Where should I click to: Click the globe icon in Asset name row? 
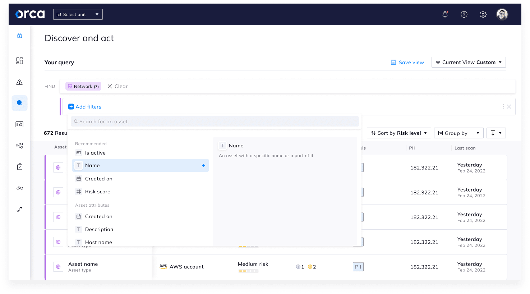click(x=58, y=267)
